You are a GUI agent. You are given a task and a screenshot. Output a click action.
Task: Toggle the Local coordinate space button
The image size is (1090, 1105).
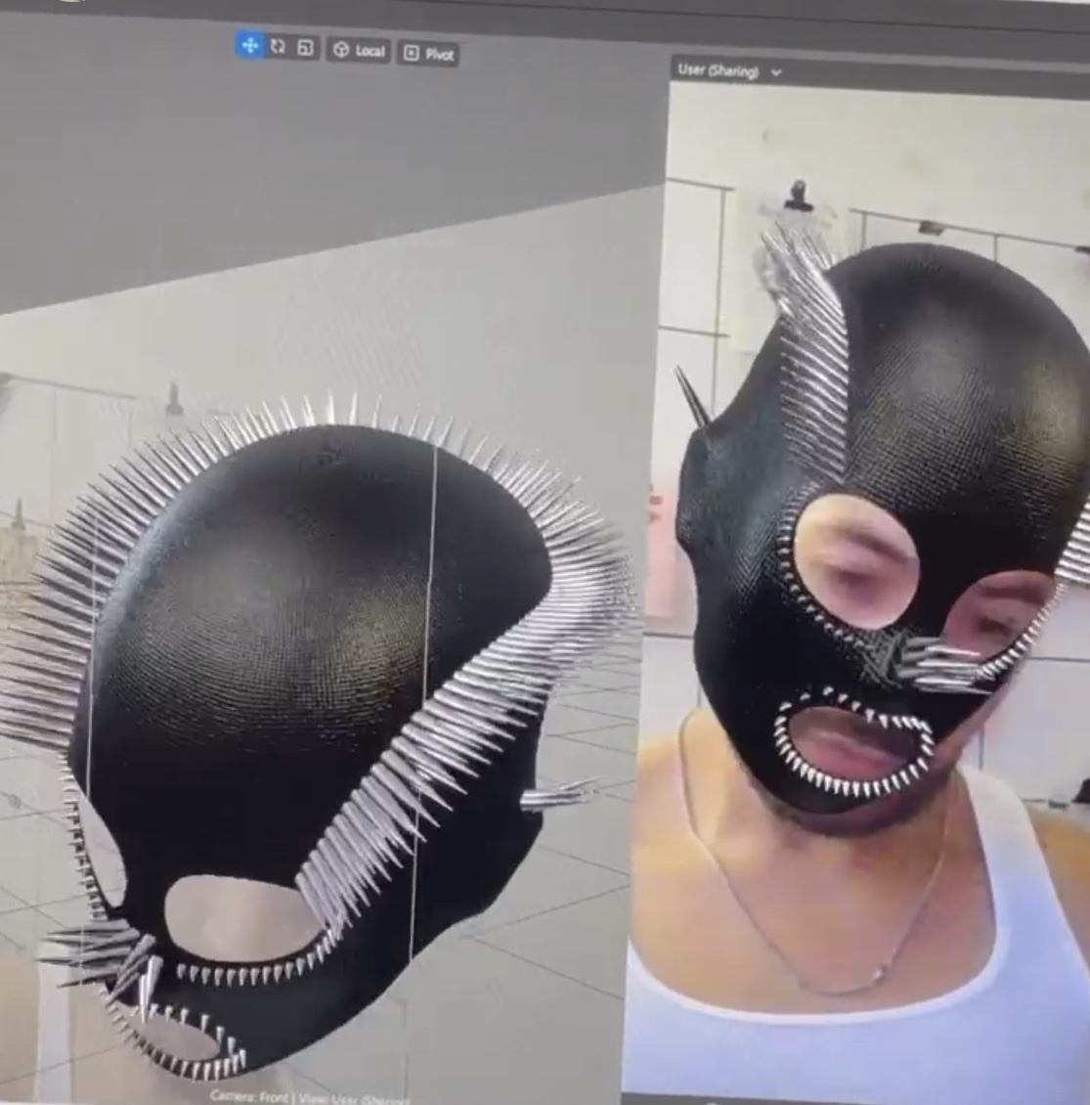pos(359,51)
